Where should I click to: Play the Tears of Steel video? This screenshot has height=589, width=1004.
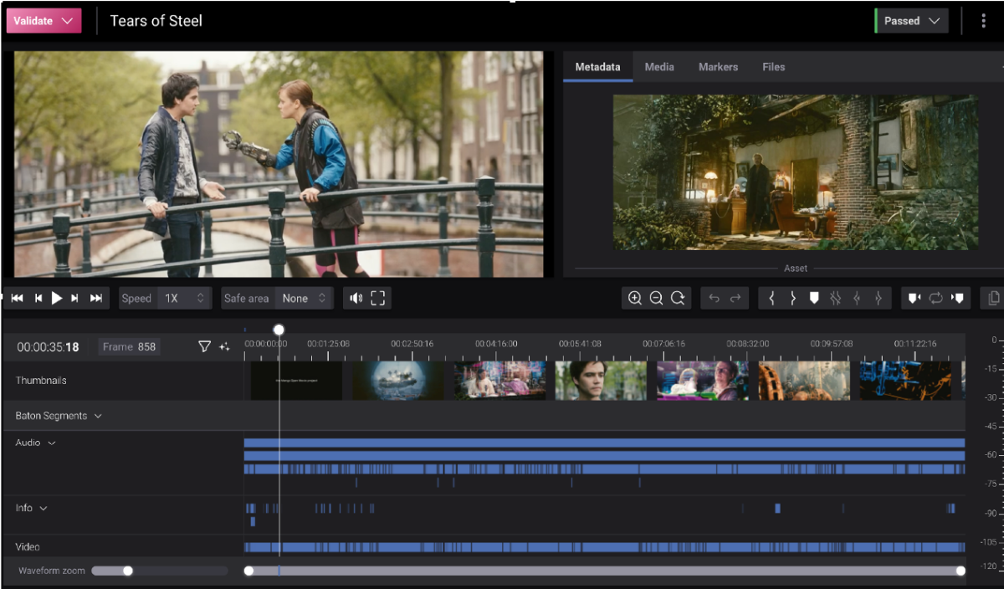[x=57, y=298]
